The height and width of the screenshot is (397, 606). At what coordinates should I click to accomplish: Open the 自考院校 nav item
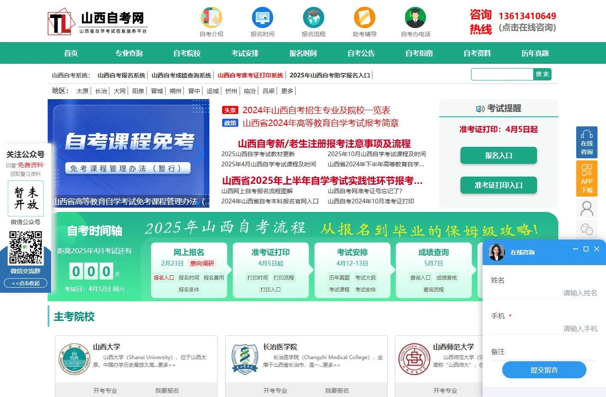(x=187, y=53)
